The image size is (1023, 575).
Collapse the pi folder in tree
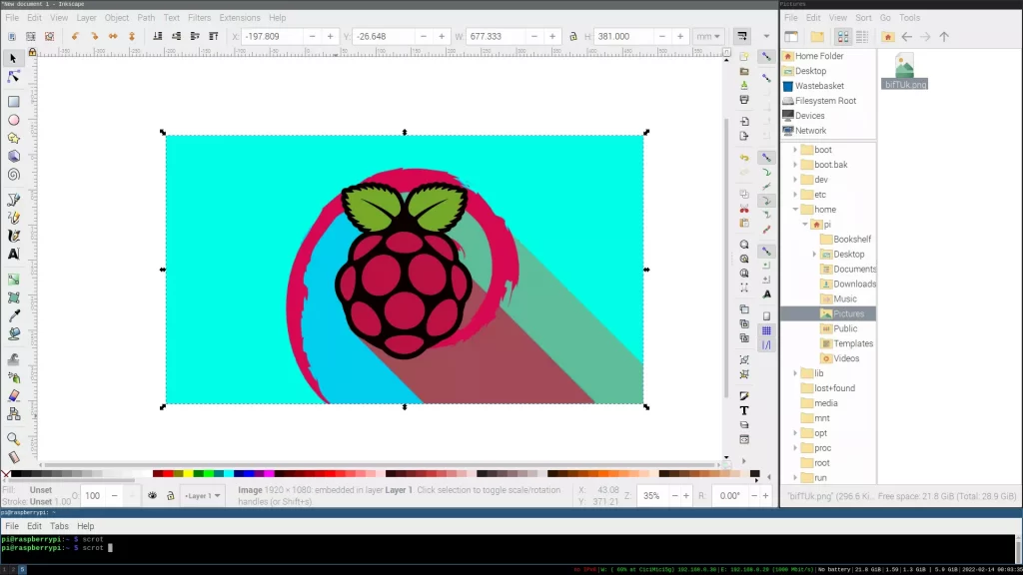point(805,225)
